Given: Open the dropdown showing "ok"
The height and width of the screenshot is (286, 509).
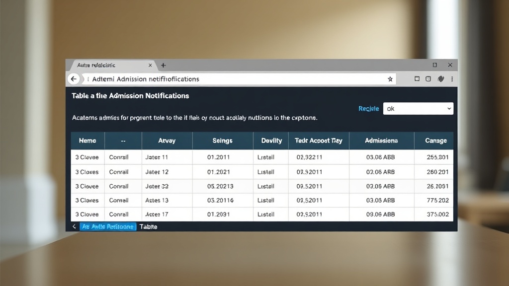Looking at the screenshot, I should coord(418,108).
